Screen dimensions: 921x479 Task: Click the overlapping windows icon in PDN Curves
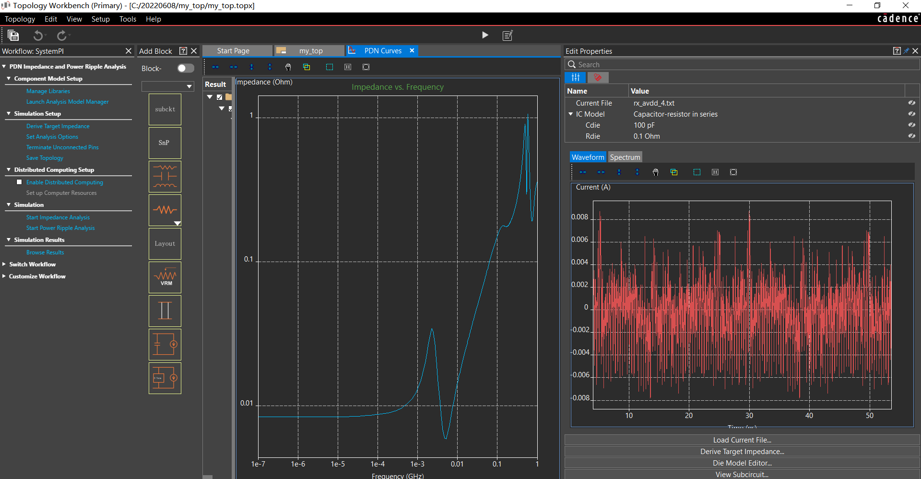coord(307,67)
